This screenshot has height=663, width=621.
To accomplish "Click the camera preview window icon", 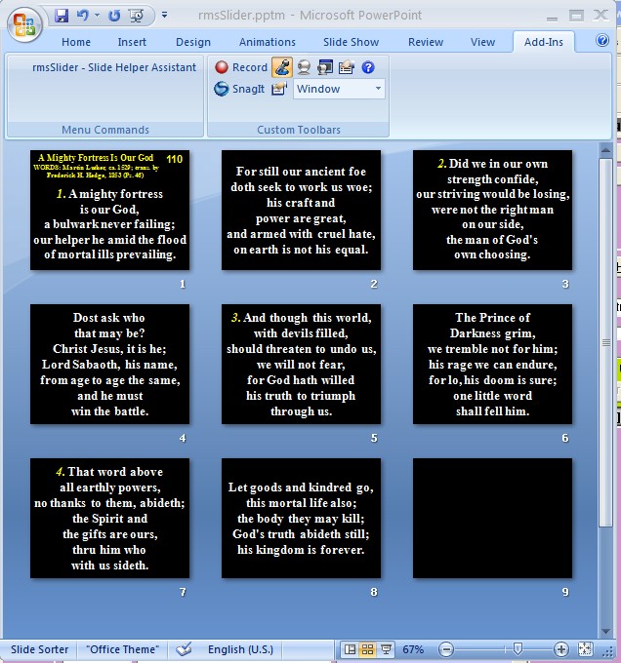I will pos(325,67).
